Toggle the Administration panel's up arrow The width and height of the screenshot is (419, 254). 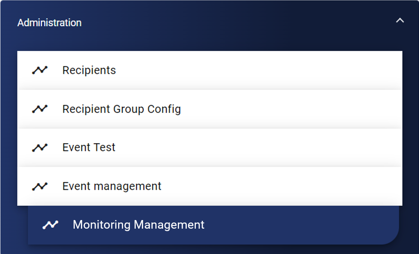(400, 20)
